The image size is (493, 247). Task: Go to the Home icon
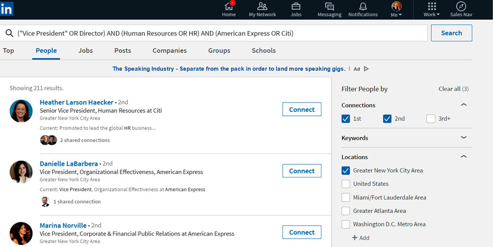[229, 6]
